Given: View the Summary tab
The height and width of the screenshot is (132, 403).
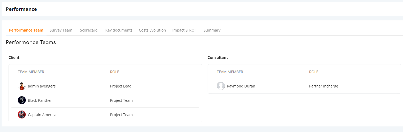Looking at the screenshot, I should coord(212,30).
